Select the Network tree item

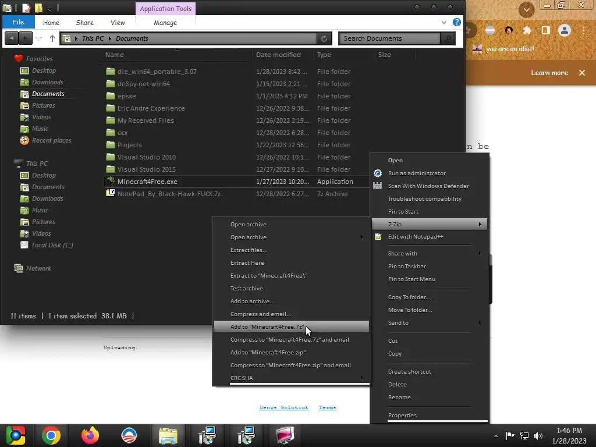click(38, 268)
